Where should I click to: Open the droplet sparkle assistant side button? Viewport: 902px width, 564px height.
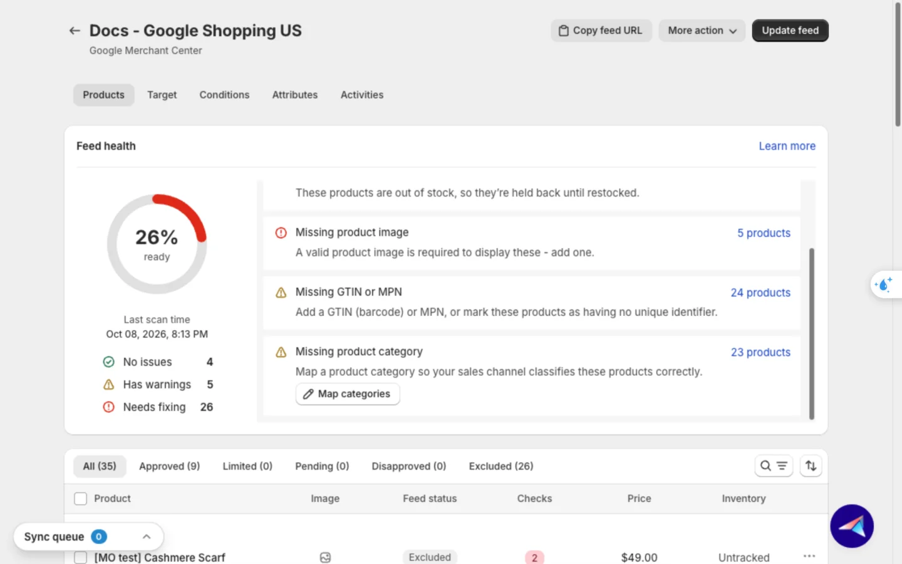(x=884, y=285)
